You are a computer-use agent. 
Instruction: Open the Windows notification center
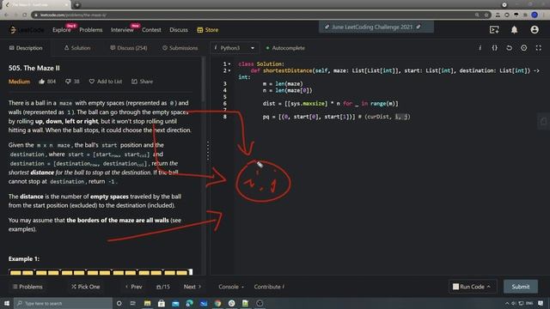tap(541, 303)
